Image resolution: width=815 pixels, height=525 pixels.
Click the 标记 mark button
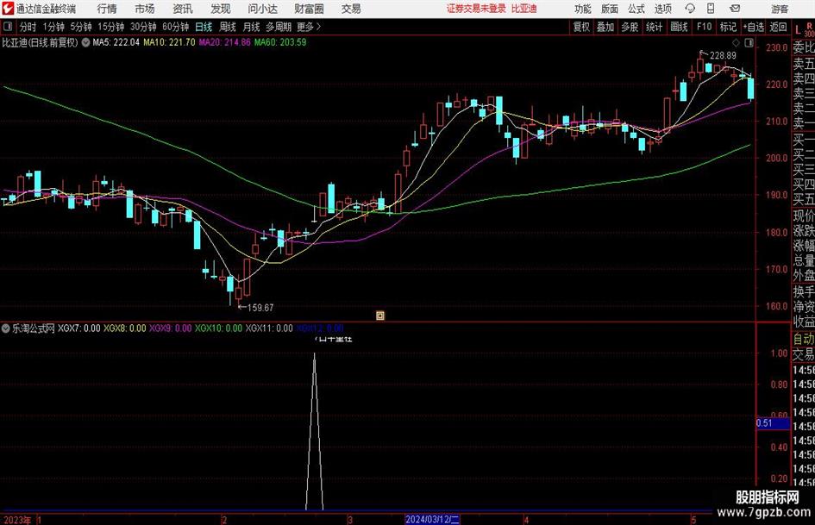(x=728, y=27)
